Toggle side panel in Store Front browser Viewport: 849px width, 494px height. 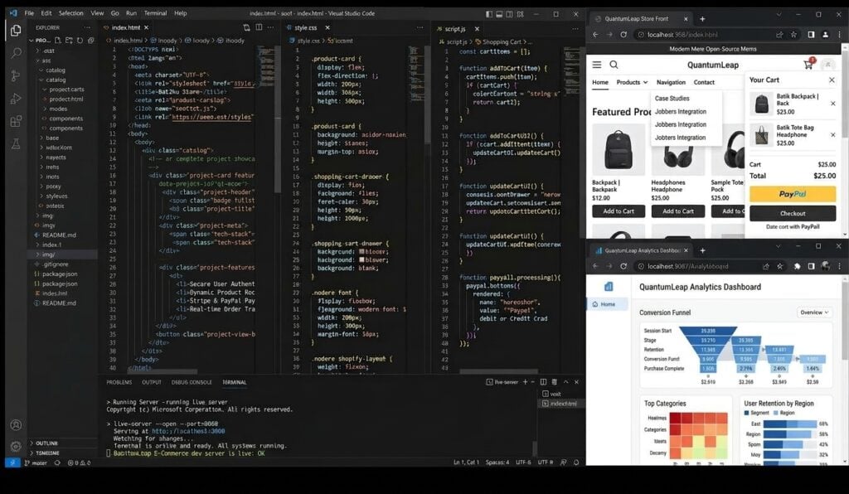(811, 34)
